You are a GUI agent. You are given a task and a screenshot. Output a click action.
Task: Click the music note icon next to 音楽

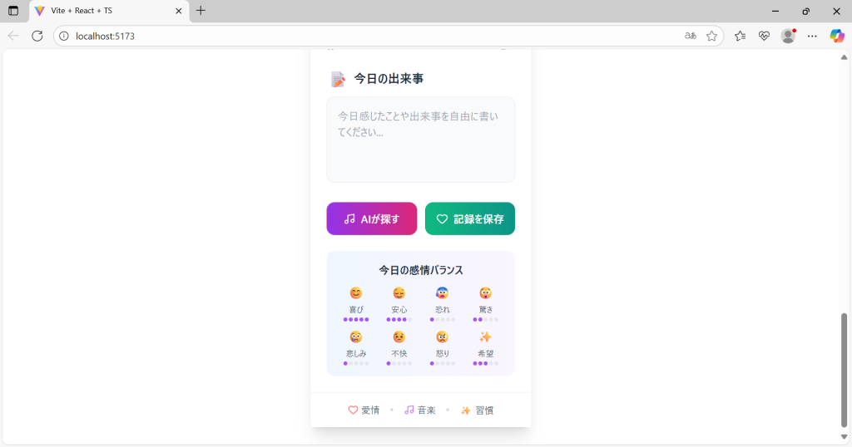tap(409, 410)
